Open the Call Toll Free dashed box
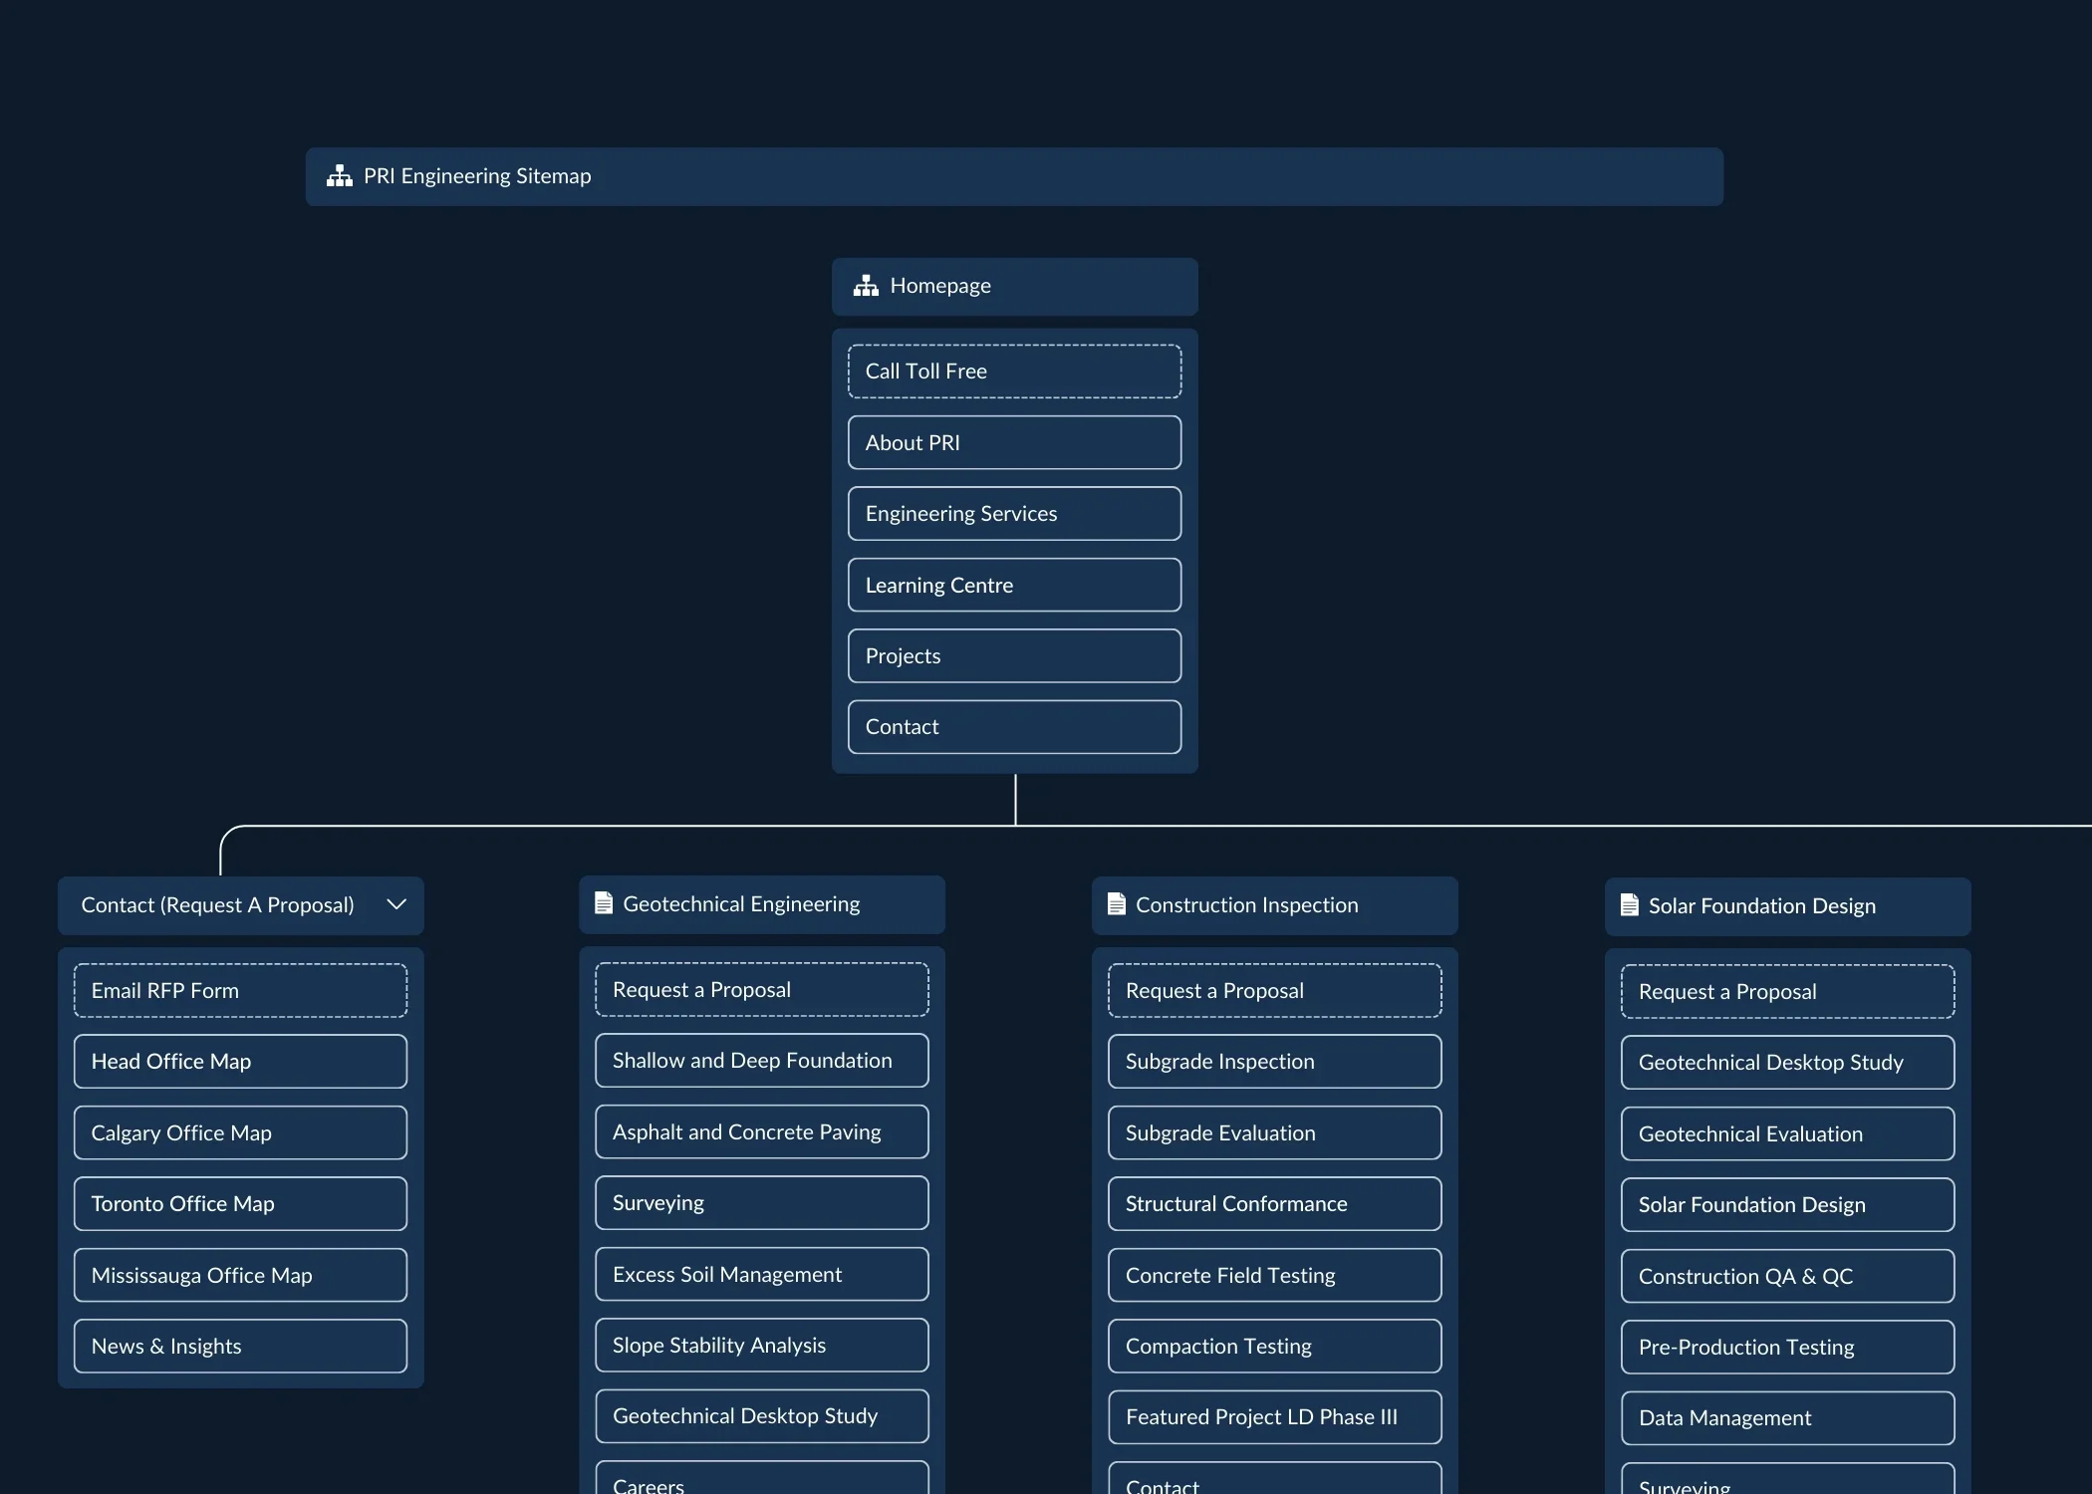Screen dimensions: 2092x1494 [1014, 372]
